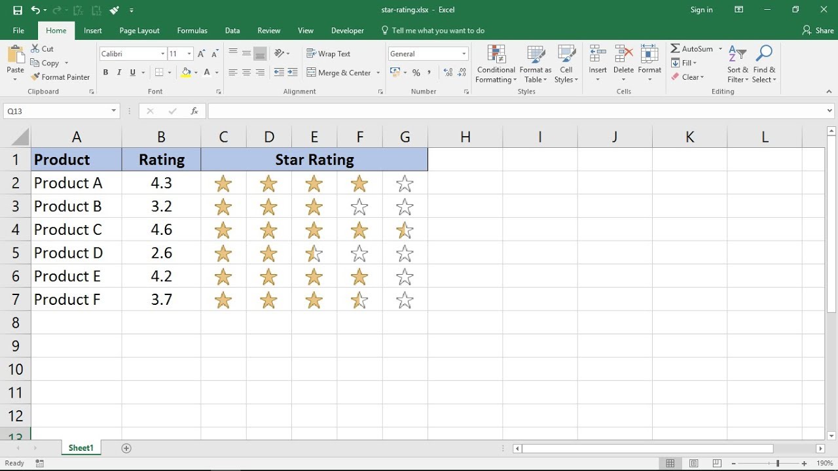
Task: Click the Format Painter brush
Action: (x=35, y=77)
